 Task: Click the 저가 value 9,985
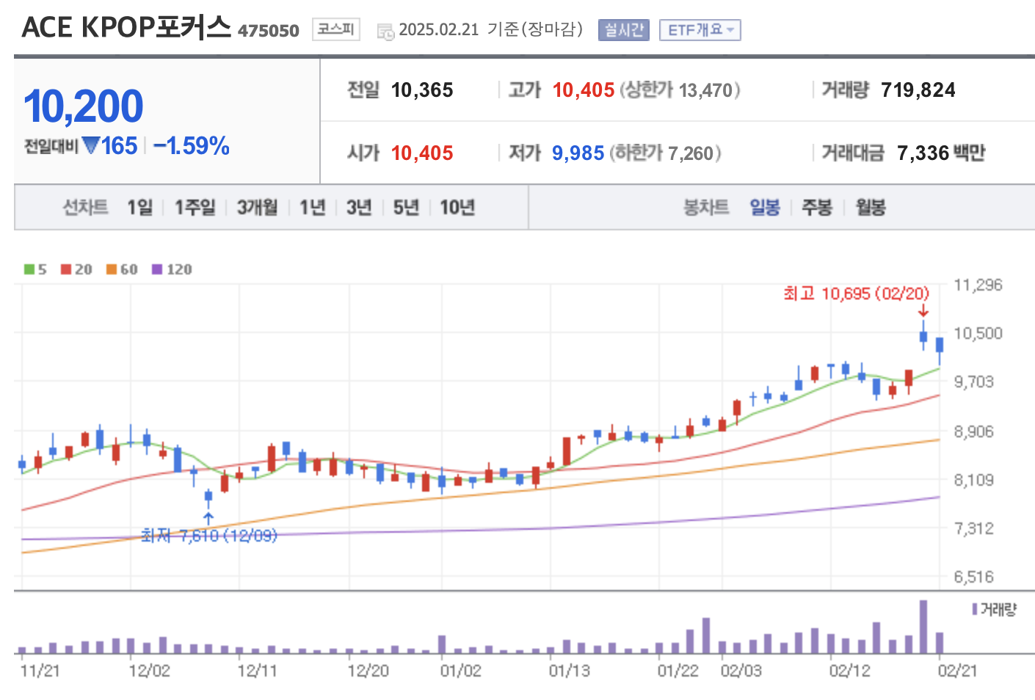tap(578, 153)
